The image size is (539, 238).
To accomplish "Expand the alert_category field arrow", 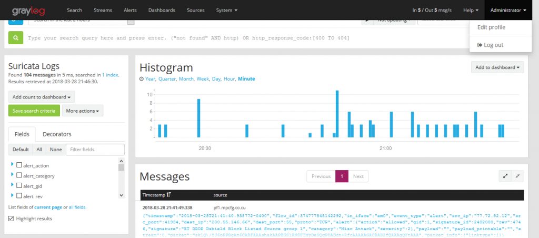I will (13, 175).
